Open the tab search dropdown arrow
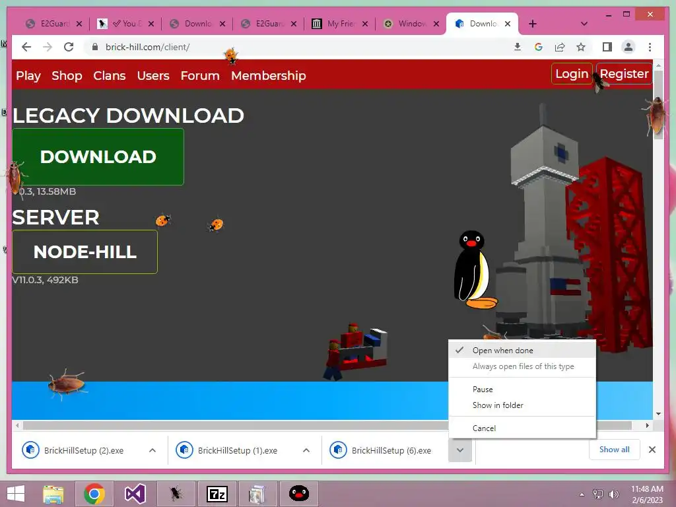This screenshot has width=676, height=507. (x=584, y=24)
